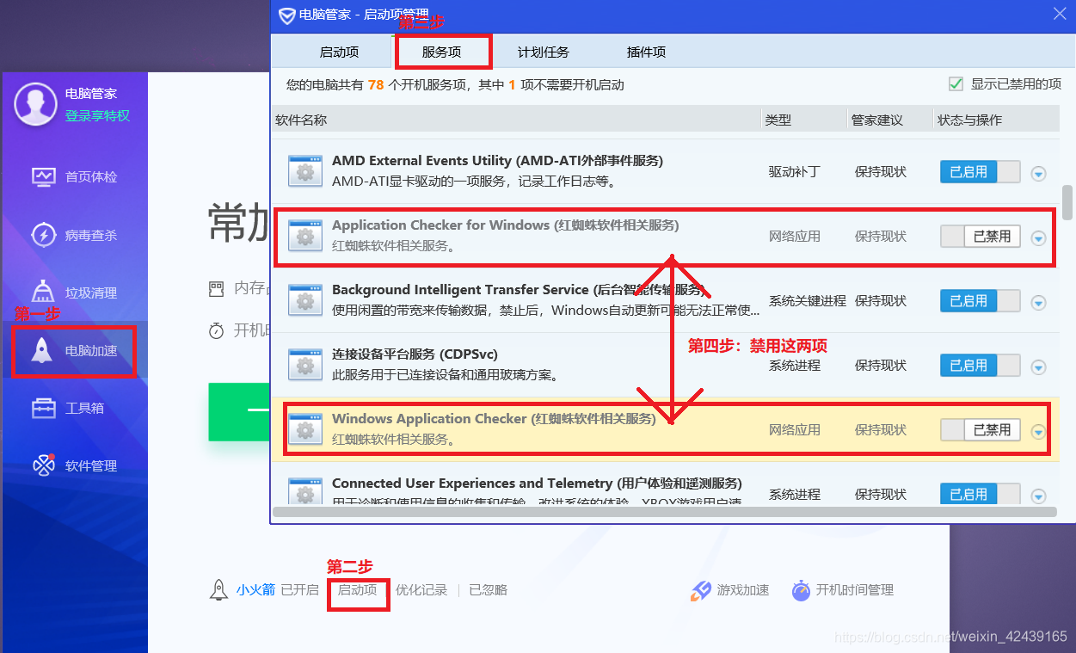Open 病毒查杀 virus scan in sidebar
1076x653 pixels.
[x=74, y=235]
